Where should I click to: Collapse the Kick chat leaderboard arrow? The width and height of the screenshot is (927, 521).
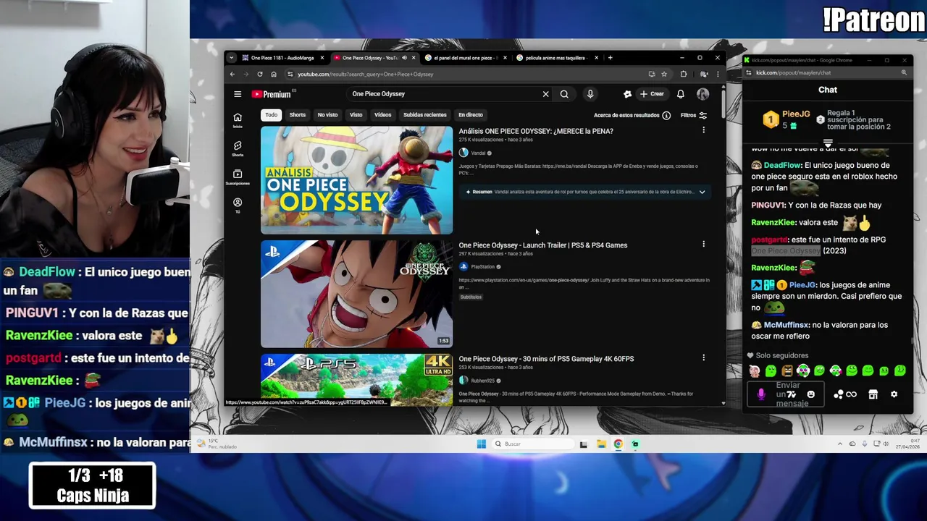click(828, 143)
